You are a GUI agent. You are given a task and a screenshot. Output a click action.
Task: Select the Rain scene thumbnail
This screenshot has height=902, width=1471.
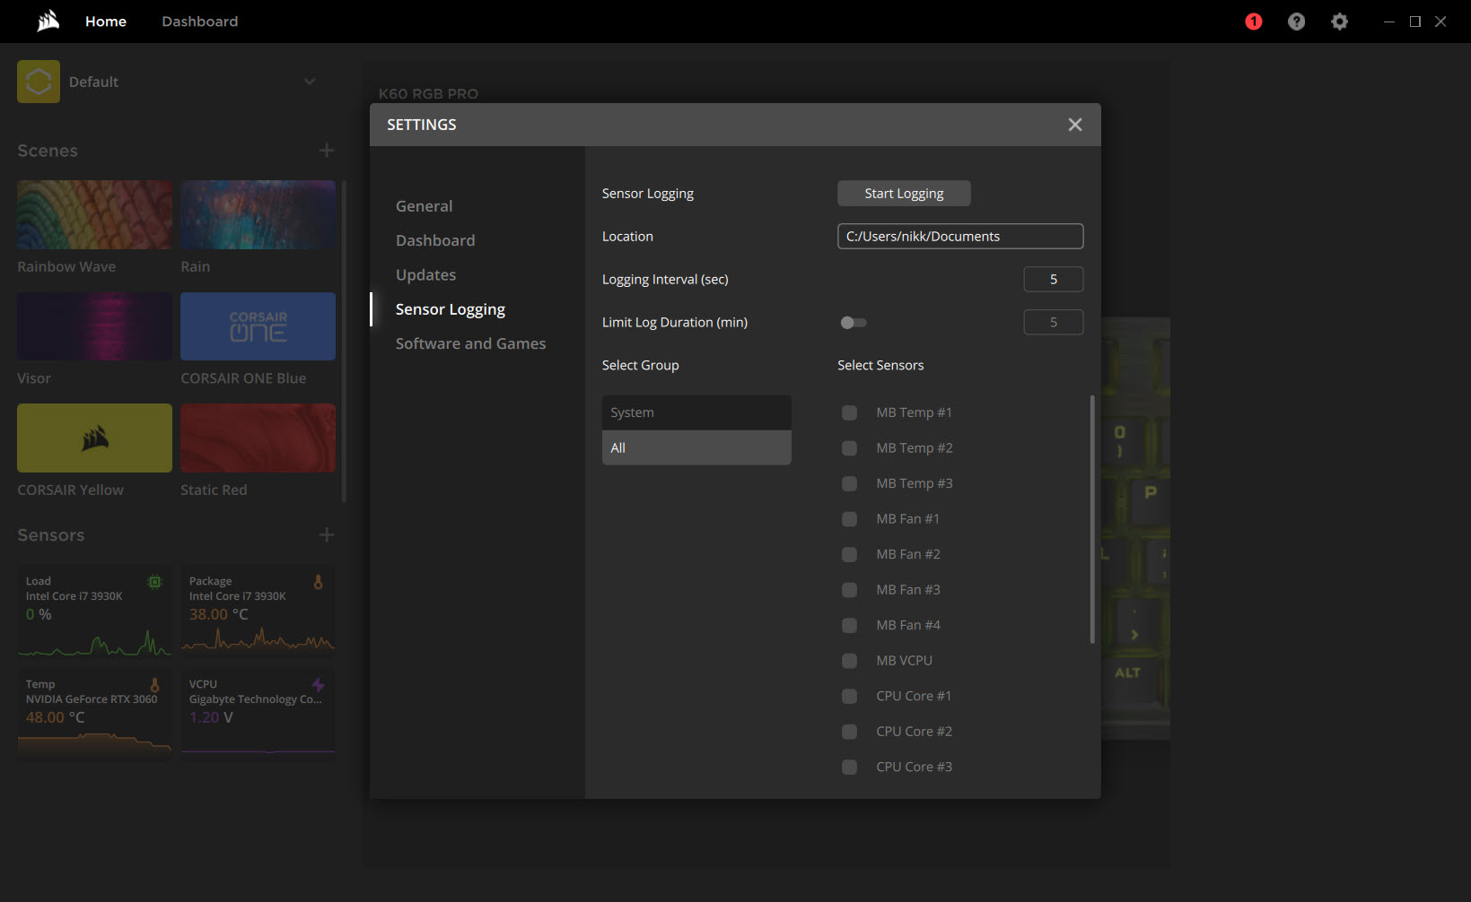258,215
